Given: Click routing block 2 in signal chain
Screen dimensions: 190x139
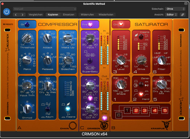Looking at the screenshot, I should [x=136, y=111].
